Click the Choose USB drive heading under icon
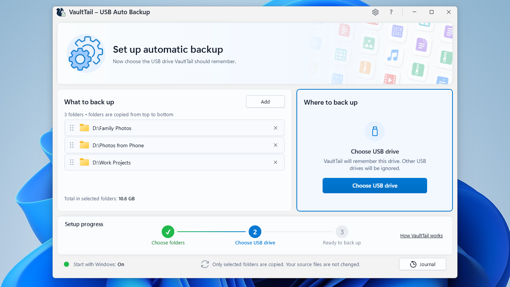The image size is (510, 287). [375, 151]
